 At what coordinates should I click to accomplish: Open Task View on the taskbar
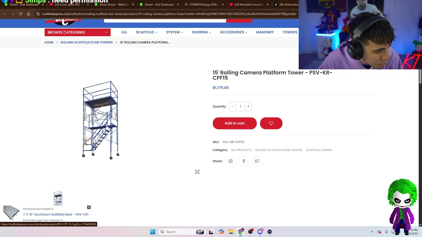coord(211,232)
